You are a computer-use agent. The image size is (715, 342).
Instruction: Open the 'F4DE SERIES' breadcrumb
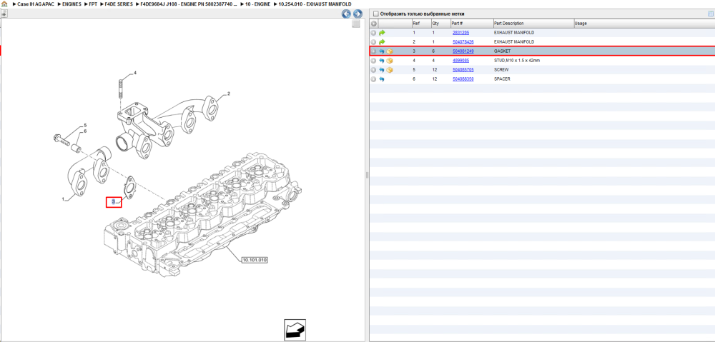pyautogui.click(x=119, y=4)
